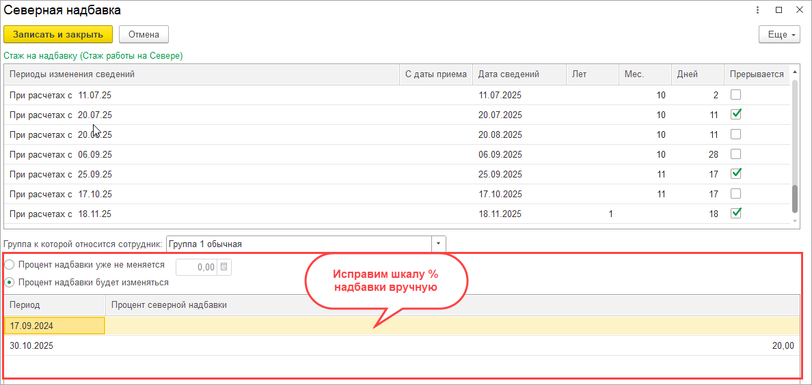
Task: Uncheck Прерывается checkbox for 18.11.25 row
Action: (735, 213)
